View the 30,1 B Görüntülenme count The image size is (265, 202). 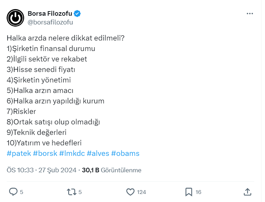112,170
